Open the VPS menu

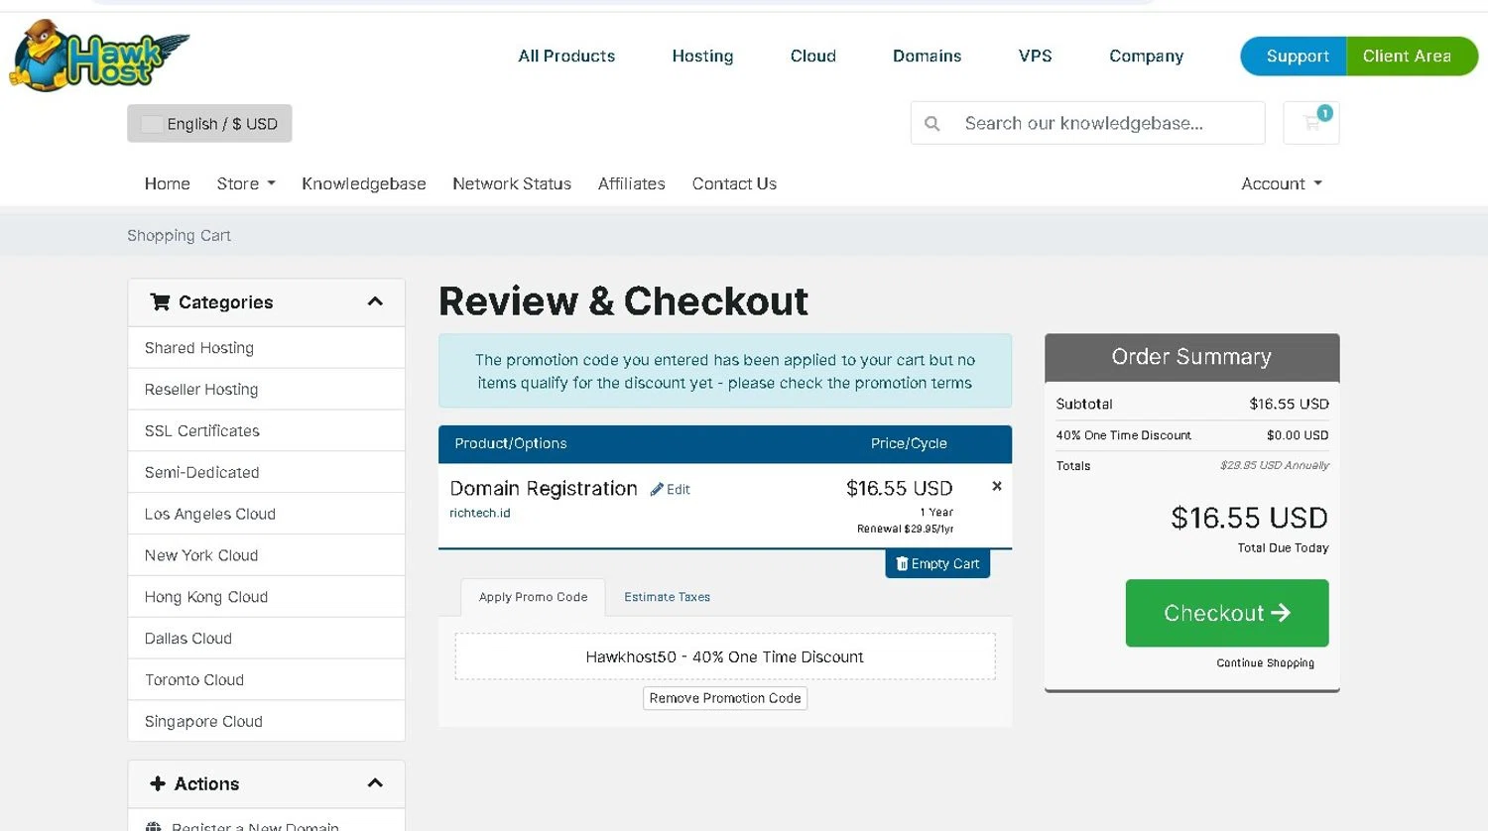pyautogui.click(x=1035, y=56)
